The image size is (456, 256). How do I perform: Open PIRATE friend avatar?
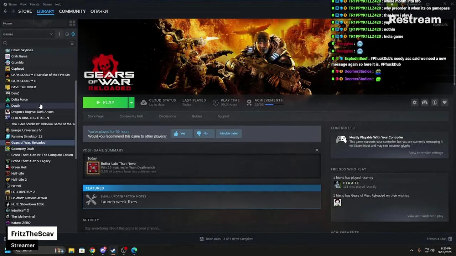point(337,185)
